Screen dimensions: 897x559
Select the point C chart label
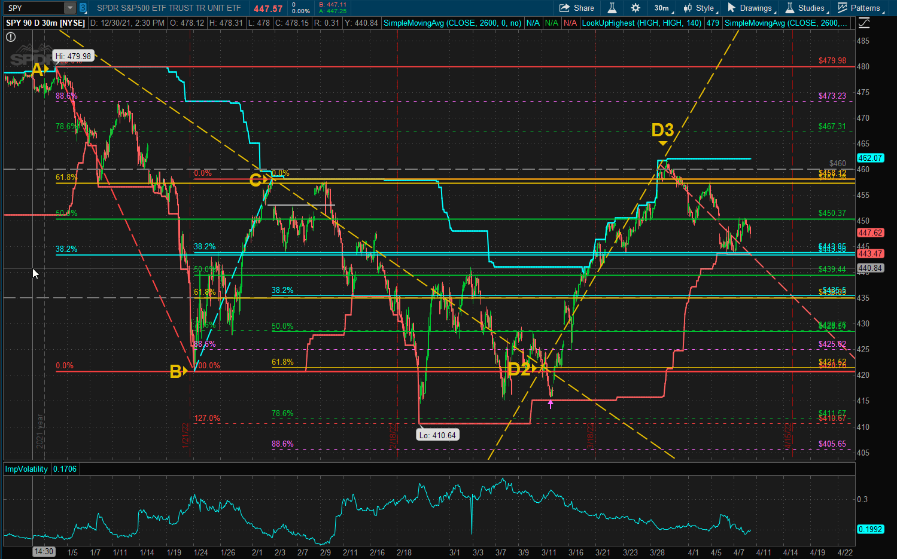point(256,179)
